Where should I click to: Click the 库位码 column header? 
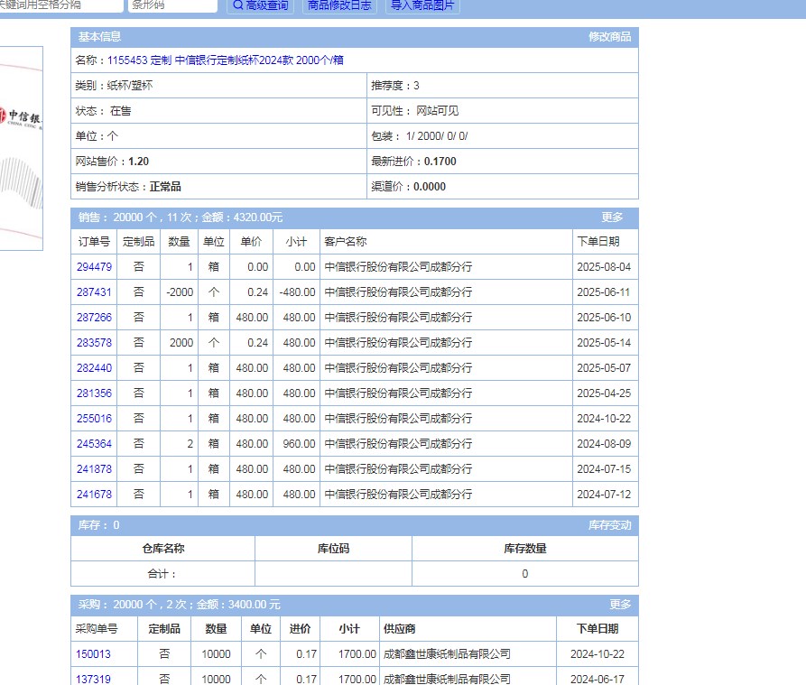pyautogui.click(x=333, y=549)
